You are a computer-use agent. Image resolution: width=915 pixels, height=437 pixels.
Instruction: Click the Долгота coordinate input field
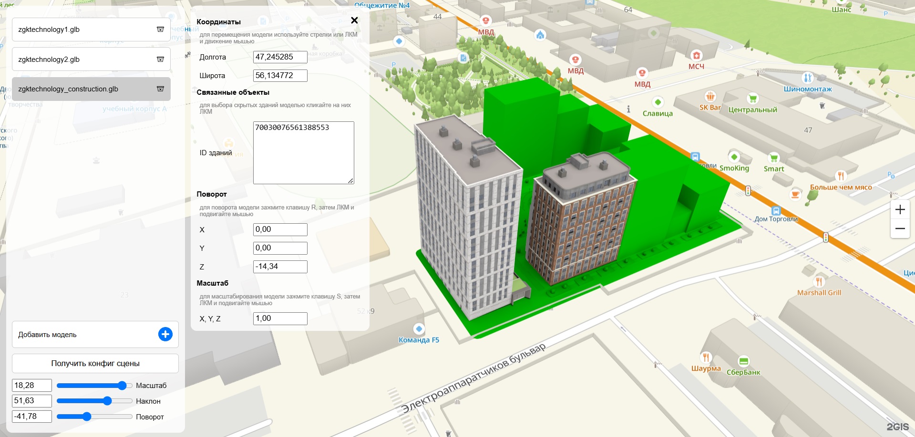click(280, 57)
